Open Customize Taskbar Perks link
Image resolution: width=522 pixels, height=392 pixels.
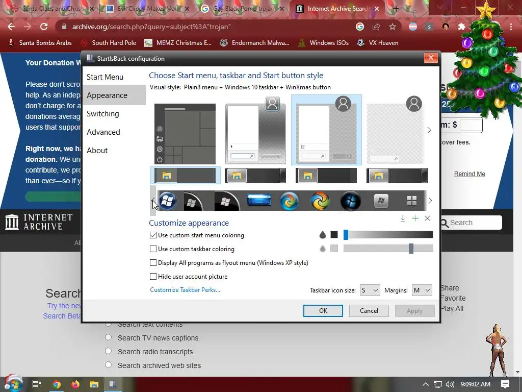(x=185, y=290)
